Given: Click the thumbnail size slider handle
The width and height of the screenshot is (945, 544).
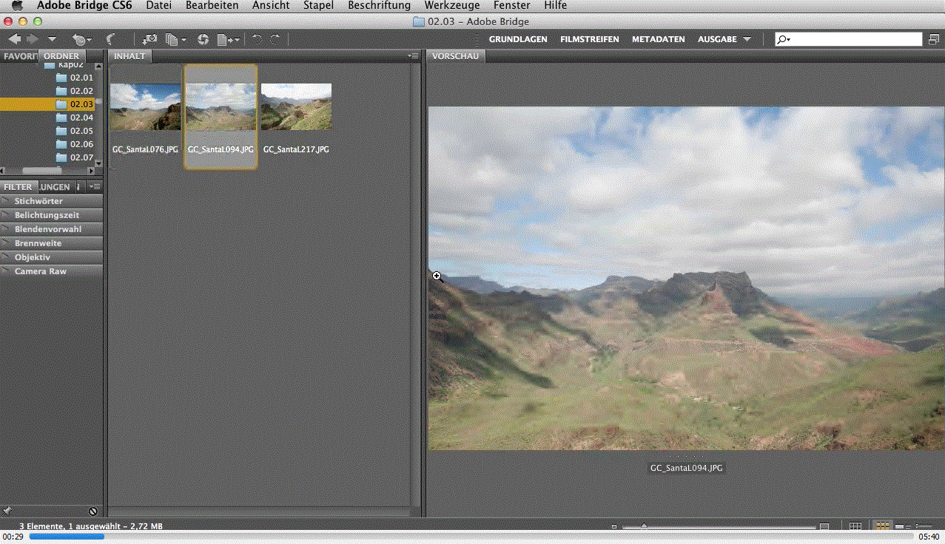Looking at the screenshot, I should [643, 526].
